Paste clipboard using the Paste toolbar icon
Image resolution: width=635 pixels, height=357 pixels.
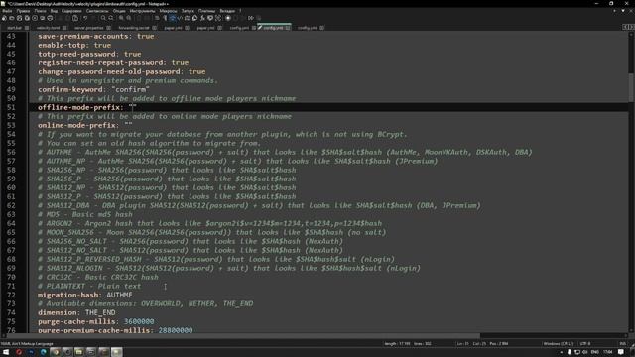pos(75,18)
